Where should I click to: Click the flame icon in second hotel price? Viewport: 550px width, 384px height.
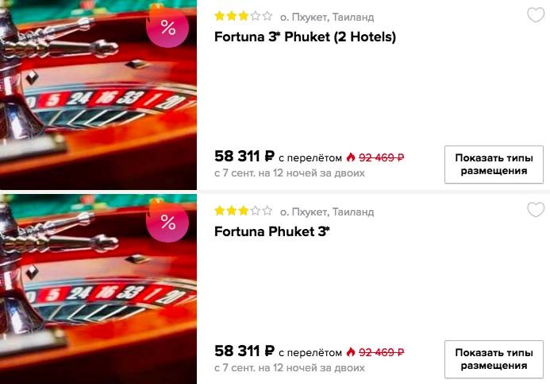click(x=351, y=351)
